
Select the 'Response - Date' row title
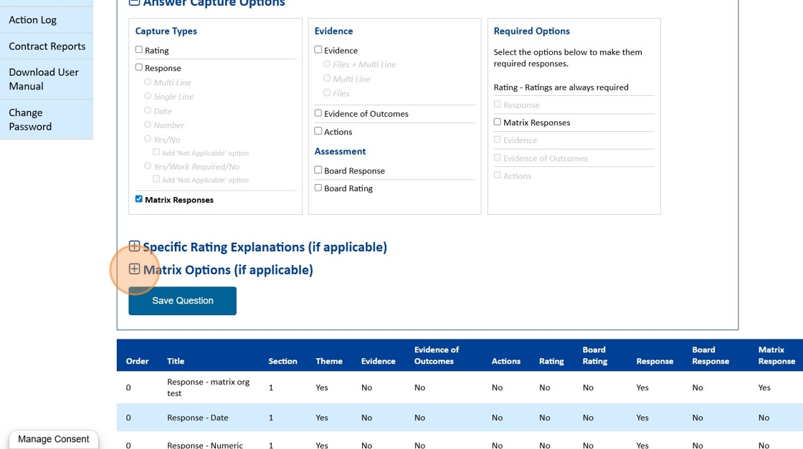[x=198, y=417]
